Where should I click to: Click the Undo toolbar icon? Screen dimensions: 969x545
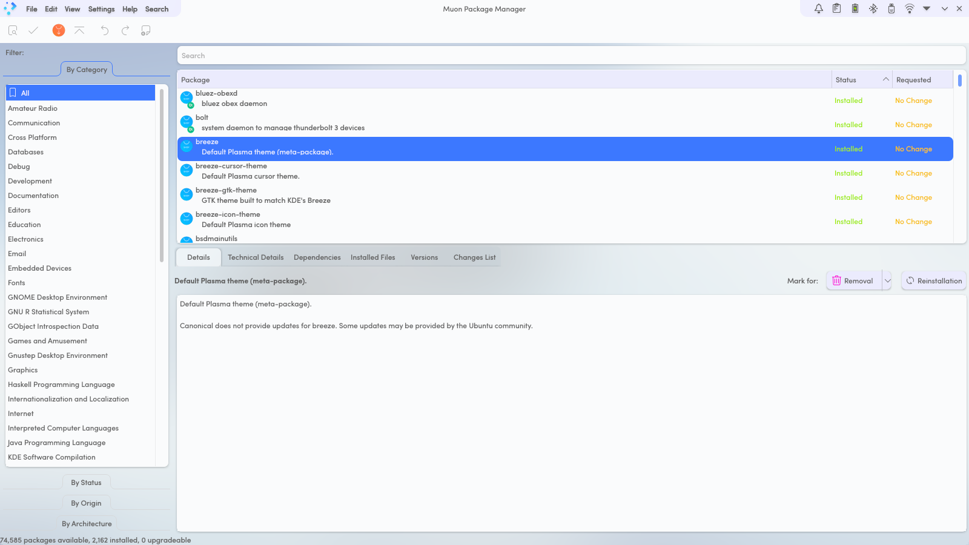(105, 30)
